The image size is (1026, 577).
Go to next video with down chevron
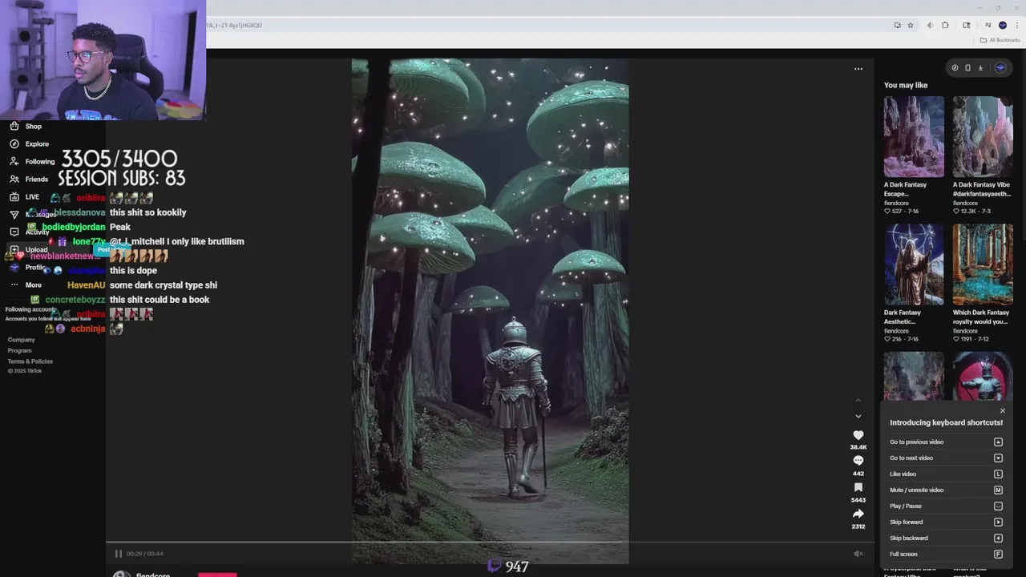(x=858, y=416)
